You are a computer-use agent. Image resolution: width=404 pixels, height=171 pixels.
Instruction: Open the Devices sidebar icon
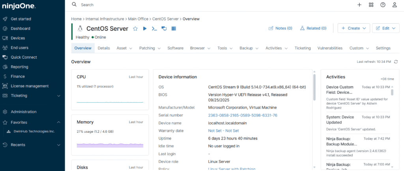click(x=5, y=38)
